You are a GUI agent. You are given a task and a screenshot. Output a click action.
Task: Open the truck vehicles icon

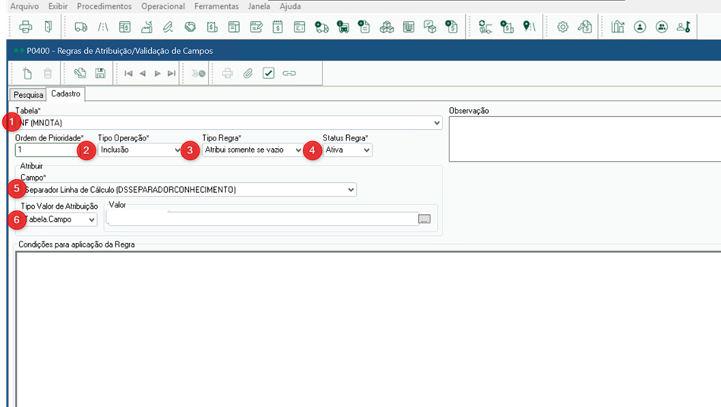pyautogui.click(x=81, y=27)
